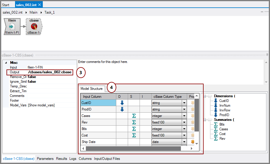The height and width of the screenshot is (164, 270).
Task: Select CustID dimension in tree
Action: (224, 101)
